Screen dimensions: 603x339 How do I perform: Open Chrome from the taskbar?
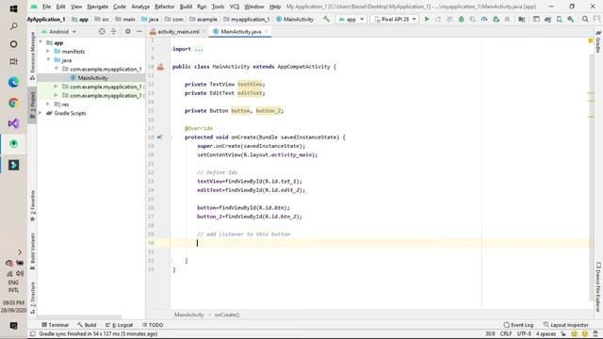pos(13,103)
